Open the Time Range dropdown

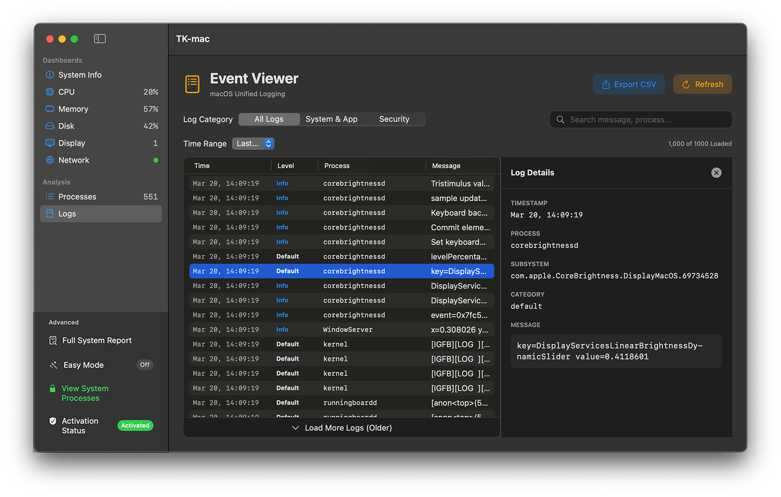click(253, 143)
